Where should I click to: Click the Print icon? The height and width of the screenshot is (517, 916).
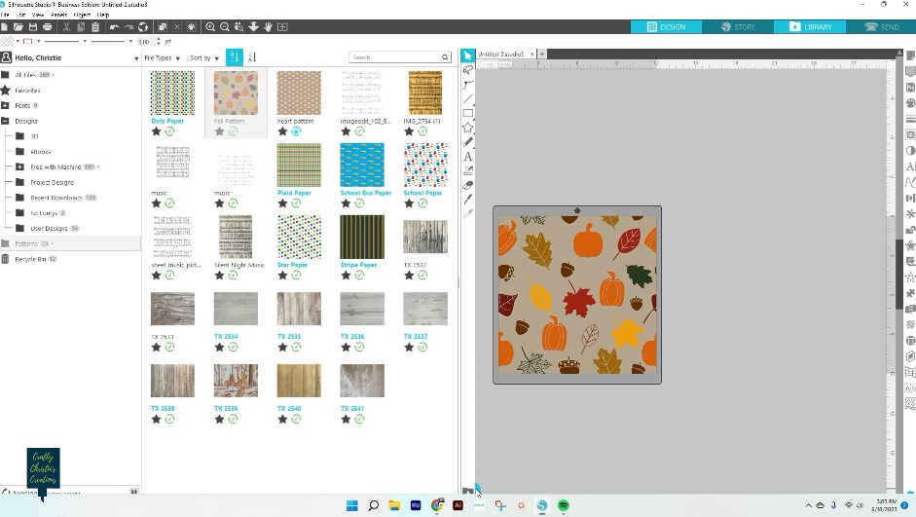pyautogui.click(x=48, y=27)
